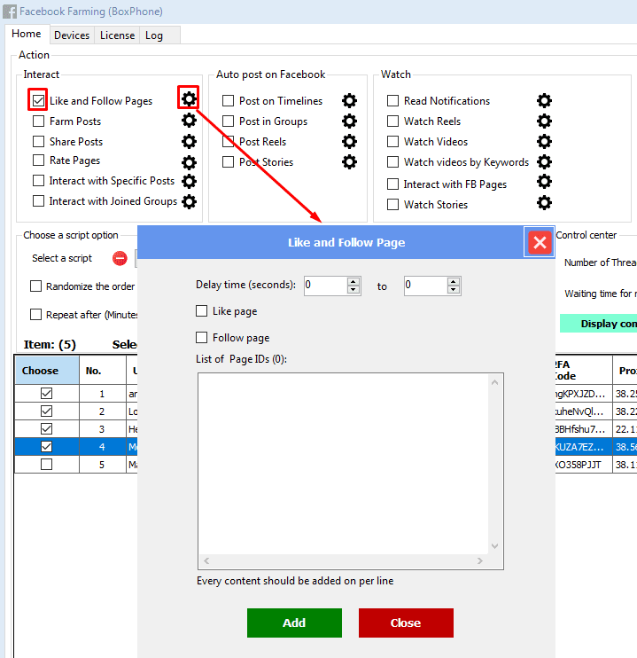Click the No. column header
Screen dimensions: 637x658
pyautogui.click(x=103, y=370)
